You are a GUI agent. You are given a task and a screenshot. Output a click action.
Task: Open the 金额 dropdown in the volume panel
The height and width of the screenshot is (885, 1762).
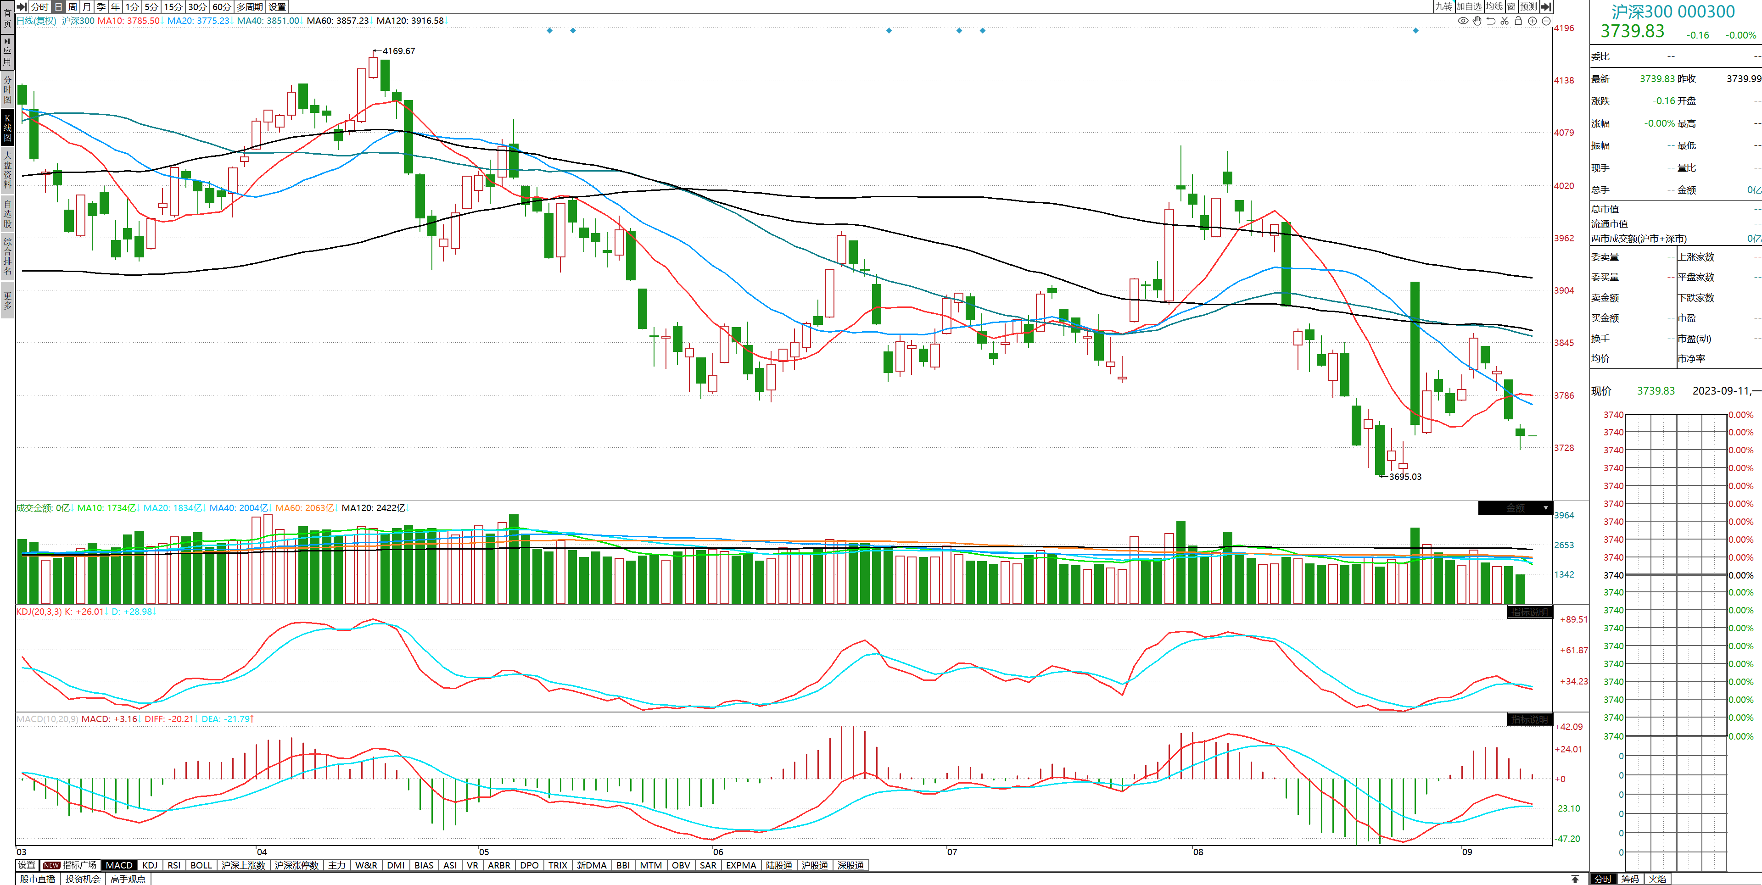(x=1545, y=508)
